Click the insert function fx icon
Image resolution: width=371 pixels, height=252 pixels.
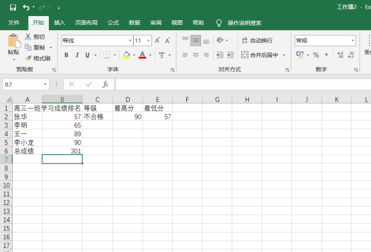[105, 84]
